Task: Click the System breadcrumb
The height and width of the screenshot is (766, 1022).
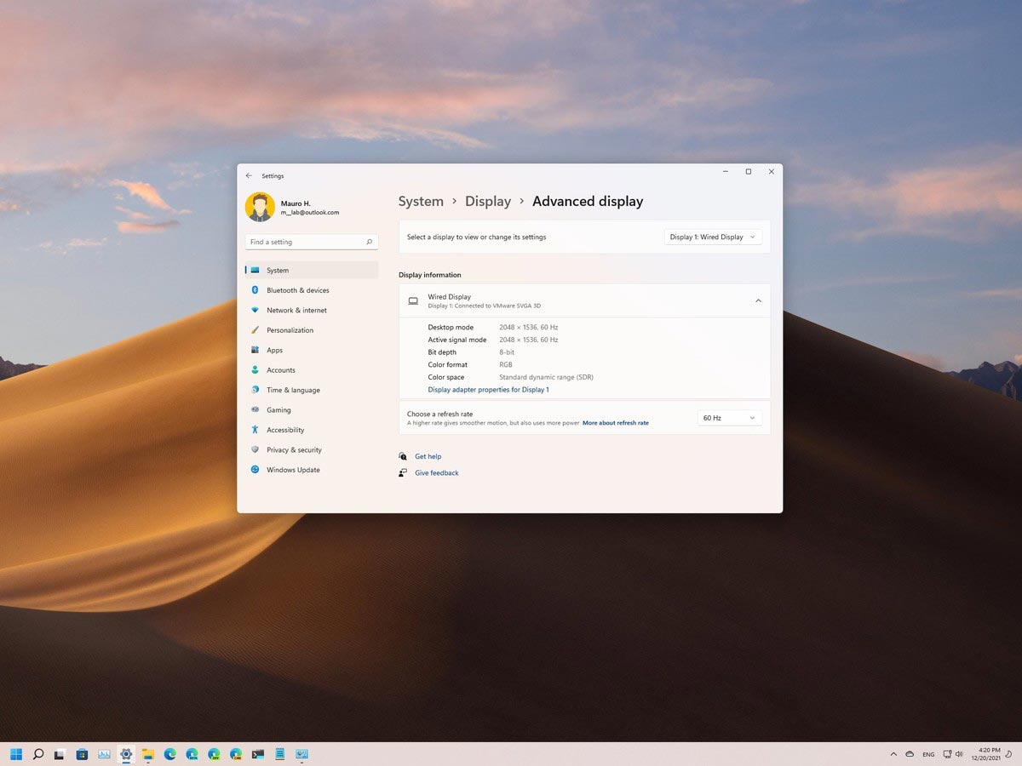Action: pyautogui.click(x=421, y=202)
